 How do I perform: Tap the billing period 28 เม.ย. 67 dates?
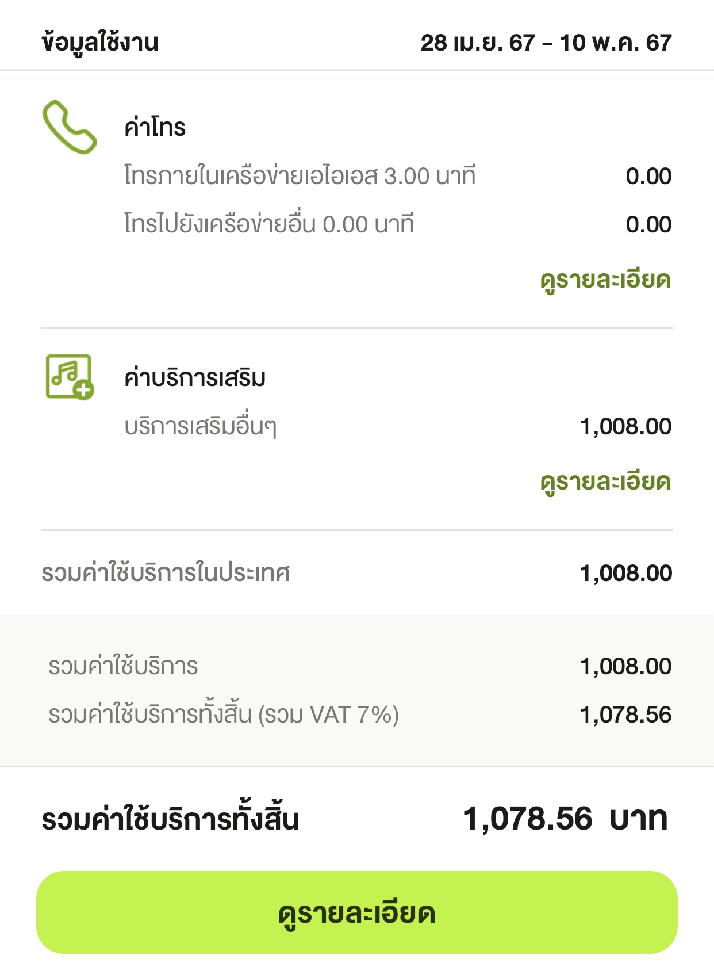pos(546,43)
